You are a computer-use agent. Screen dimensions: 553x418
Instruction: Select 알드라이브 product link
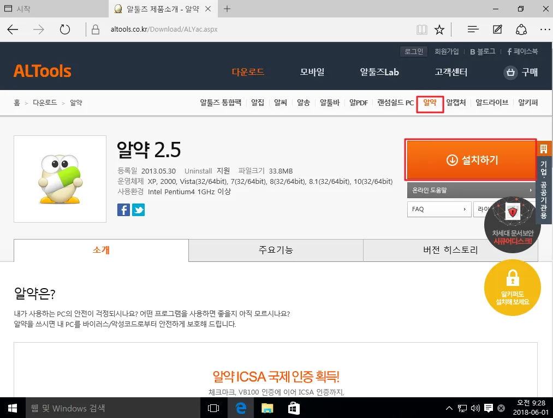492,103
